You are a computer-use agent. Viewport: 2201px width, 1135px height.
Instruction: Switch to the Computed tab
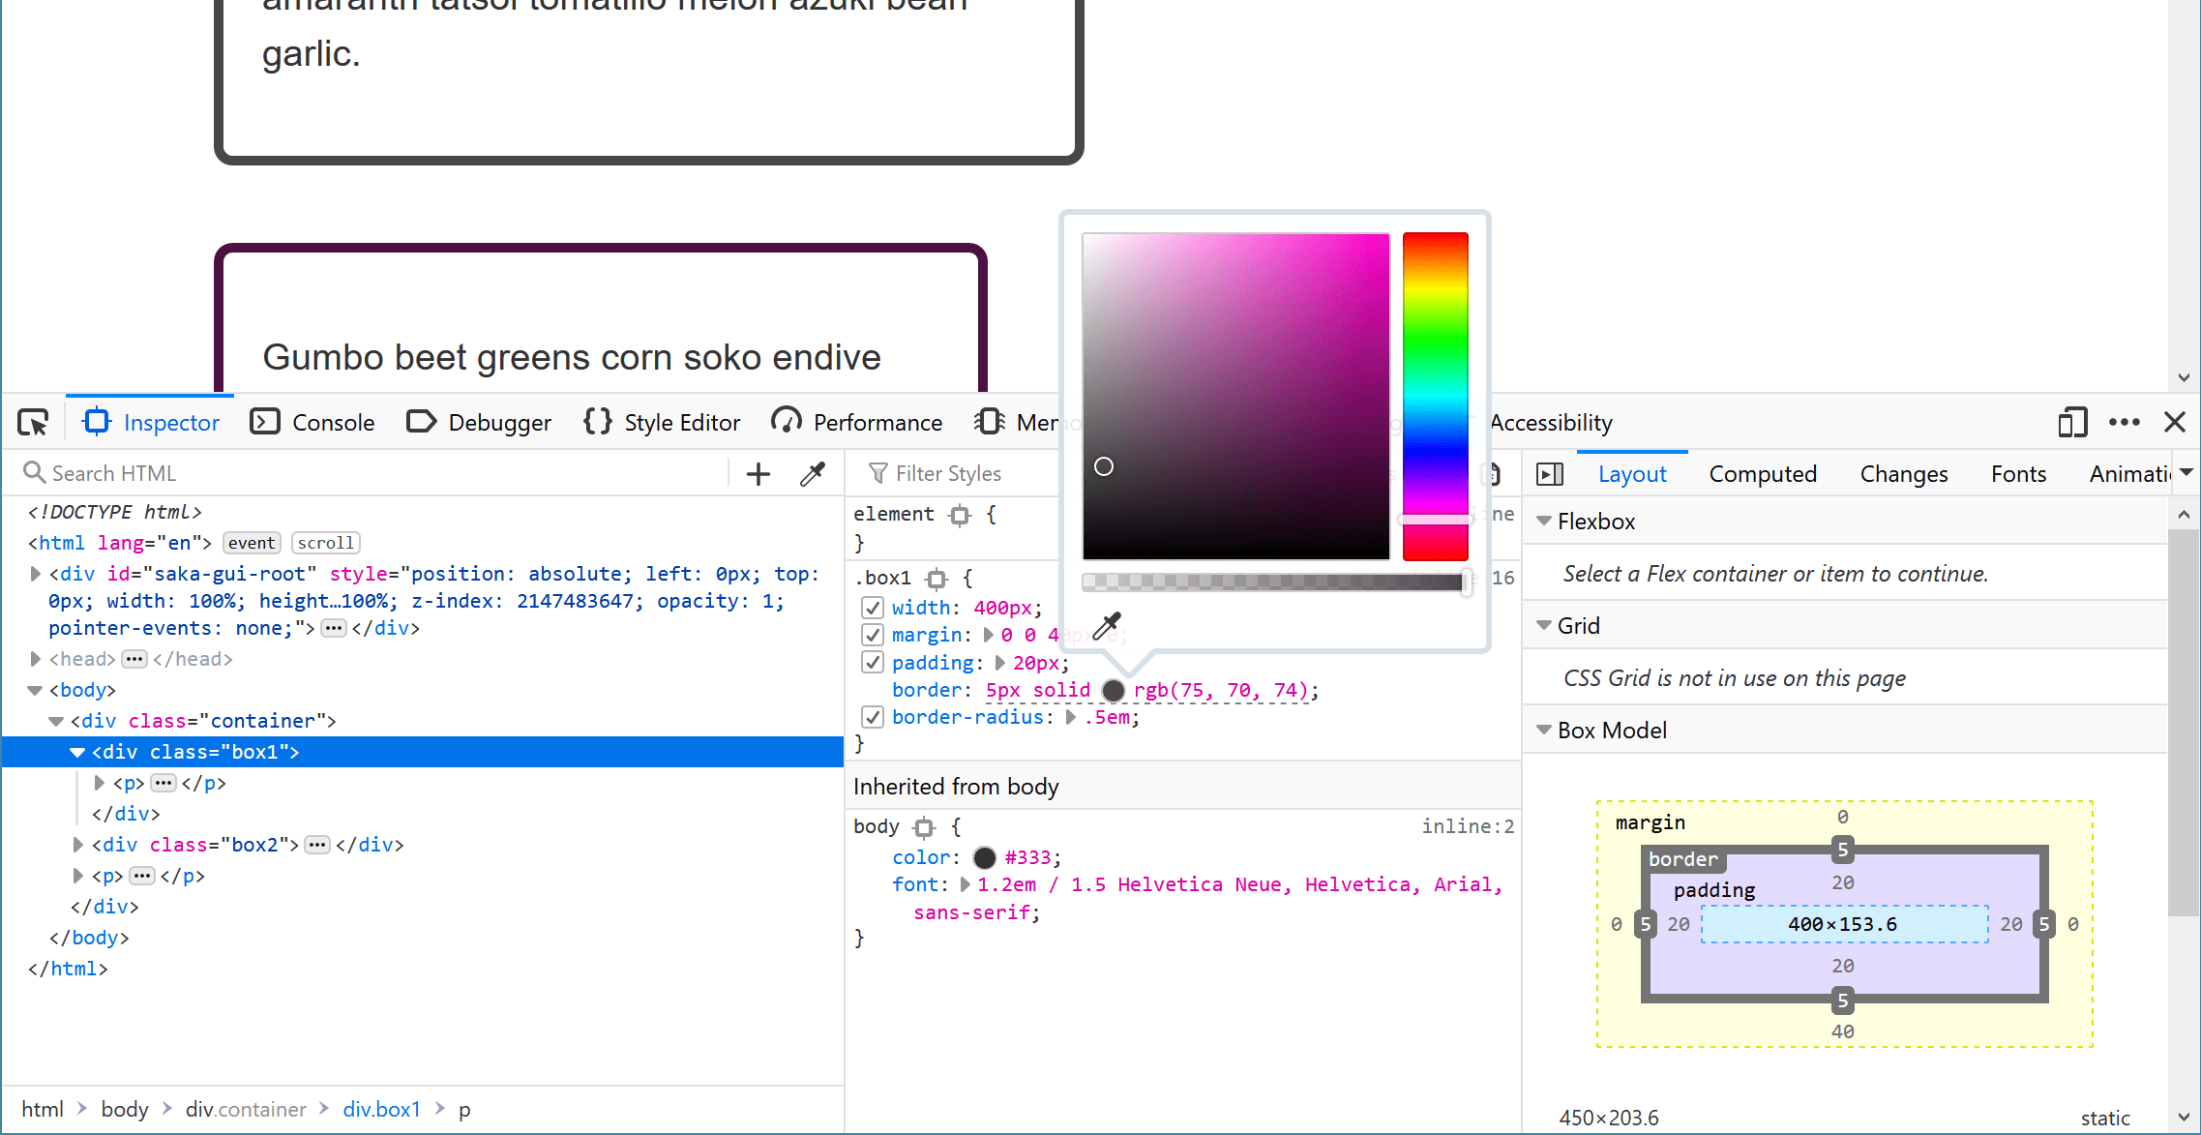point(1758,473)
